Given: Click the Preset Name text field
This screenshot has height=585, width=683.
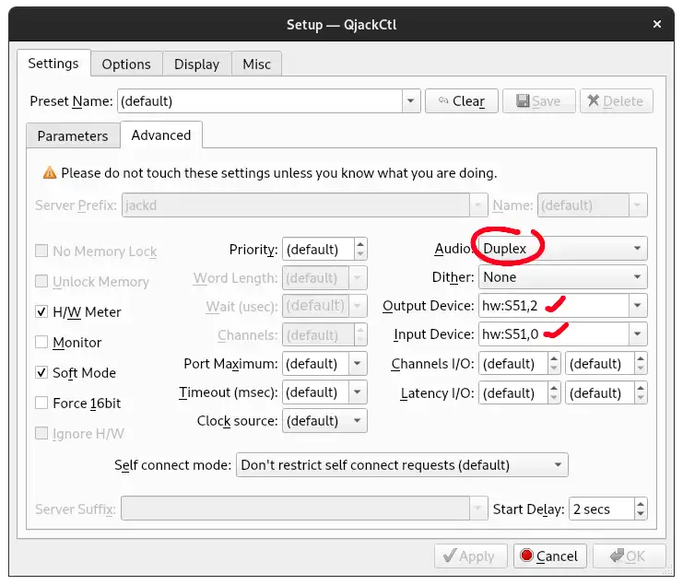Looking at the screenshot, I should click(x=260, y=101).
